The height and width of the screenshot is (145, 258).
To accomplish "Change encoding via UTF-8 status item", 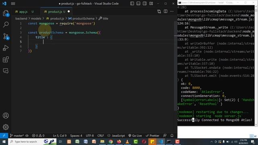I will 89,136.
